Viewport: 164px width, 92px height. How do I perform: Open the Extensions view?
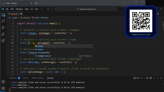(x=3, y=40)
